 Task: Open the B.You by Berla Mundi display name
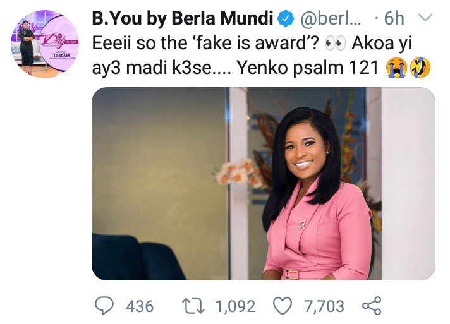[183, 19]
